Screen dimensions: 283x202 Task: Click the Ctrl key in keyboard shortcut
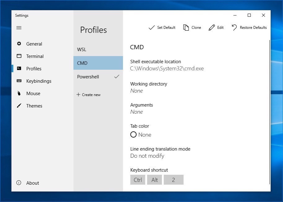[138, 180]
